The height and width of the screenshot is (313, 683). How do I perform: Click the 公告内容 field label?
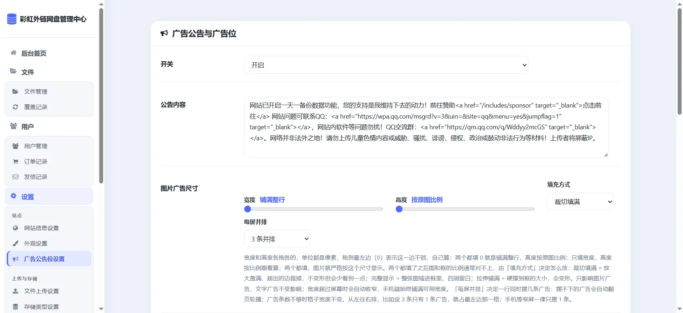tap(173, 105)
